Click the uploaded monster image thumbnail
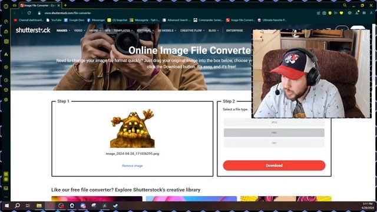 [x=132, y=128]
